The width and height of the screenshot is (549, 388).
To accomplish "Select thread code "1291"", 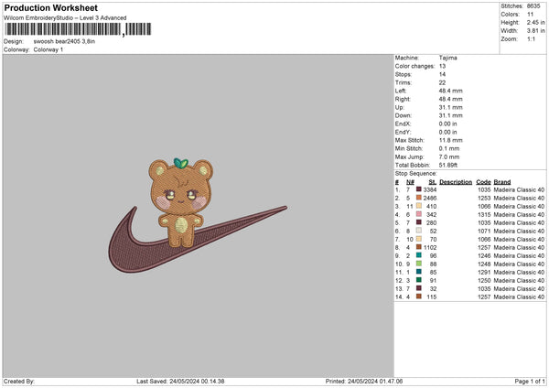I will click(484, 272).
